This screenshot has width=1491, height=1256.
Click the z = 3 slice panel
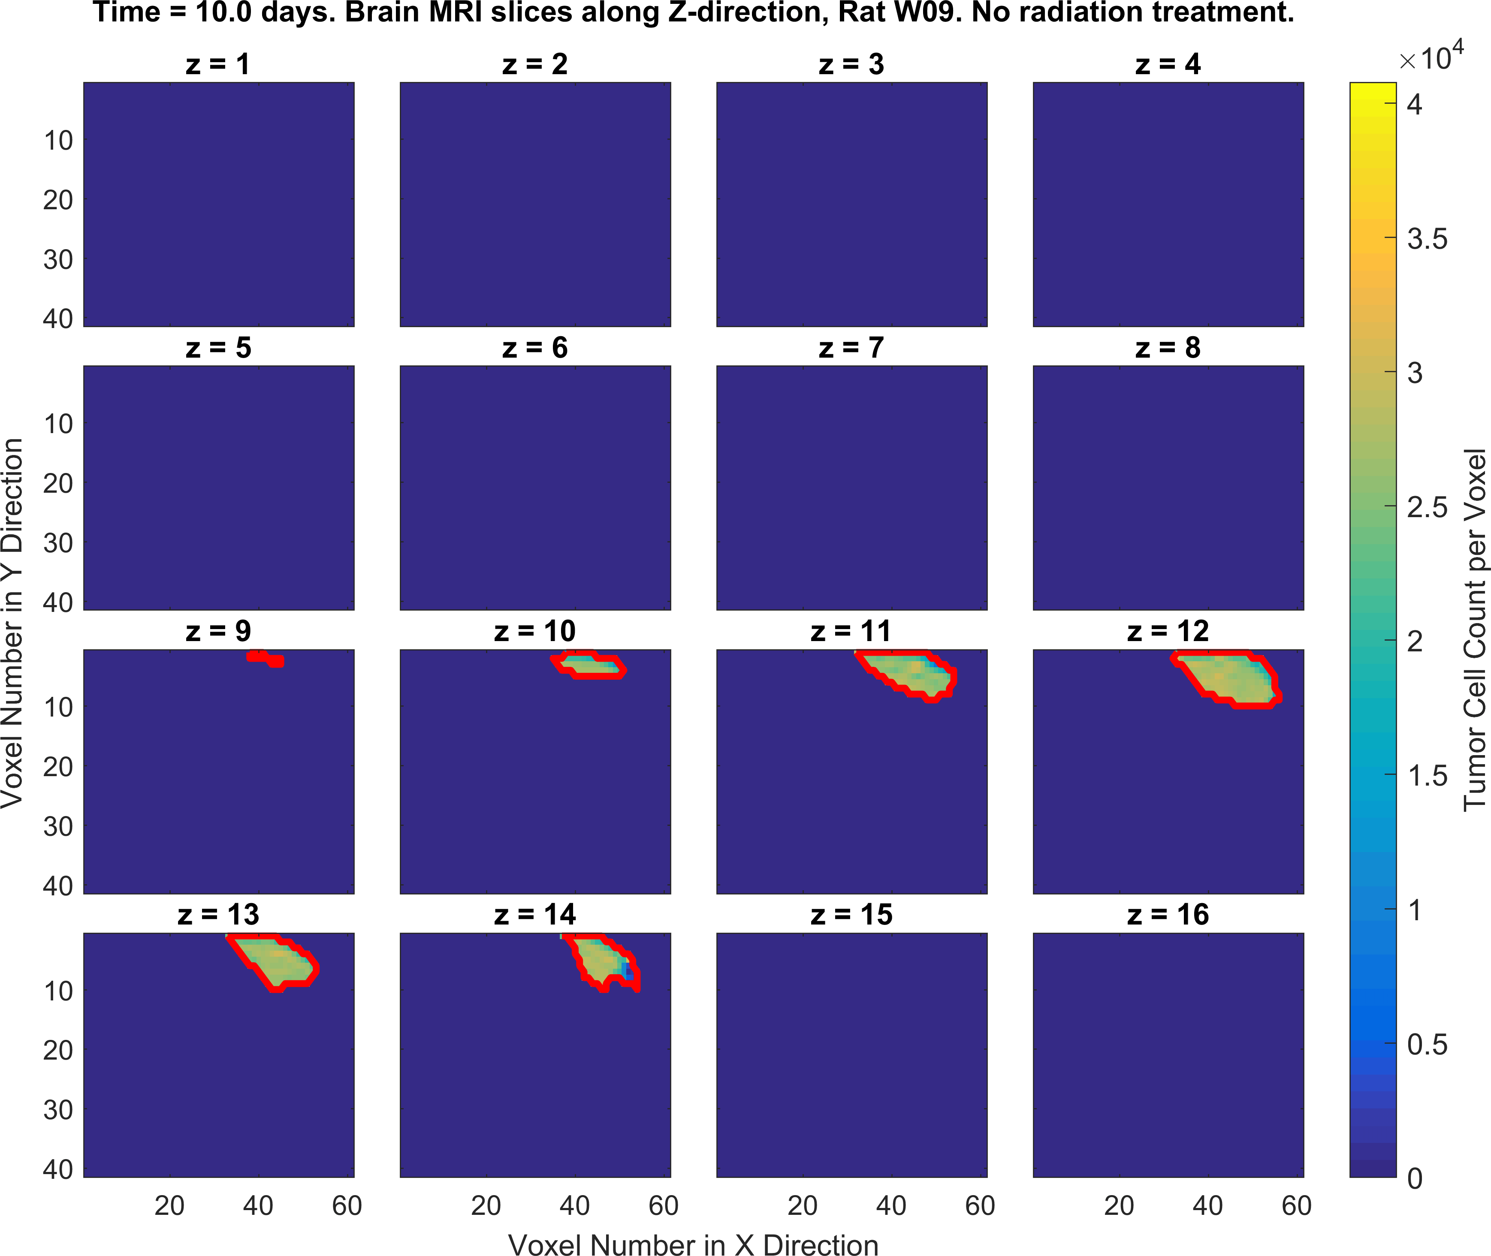851,205
